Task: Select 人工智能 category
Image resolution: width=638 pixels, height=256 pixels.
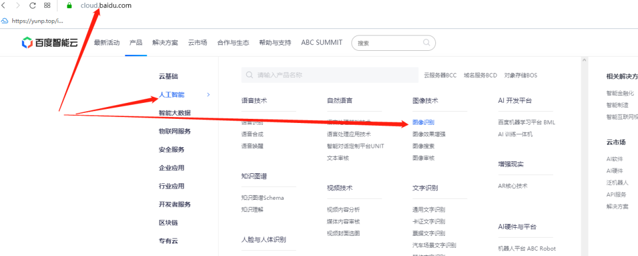Action: pyautogui.click(x=171, y=95)
